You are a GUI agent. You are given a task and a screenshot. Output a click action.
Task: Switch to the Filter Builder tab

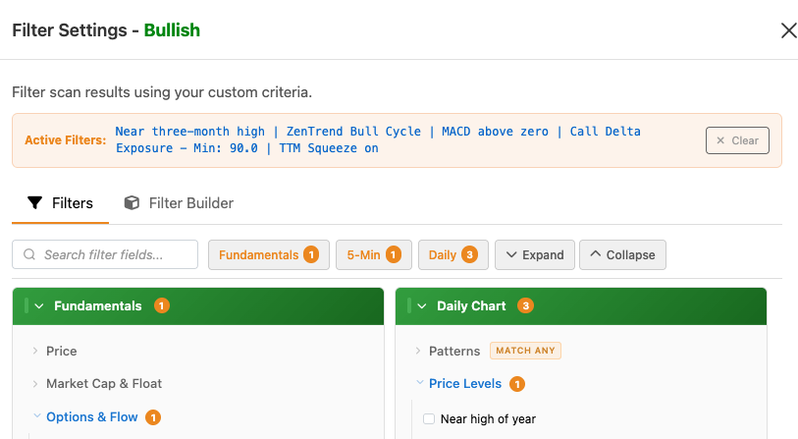point(190,203)
